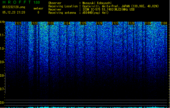Click the 2128 time marker
The width and height of the screenshot is (170, 108).
(x=131, y=23)
